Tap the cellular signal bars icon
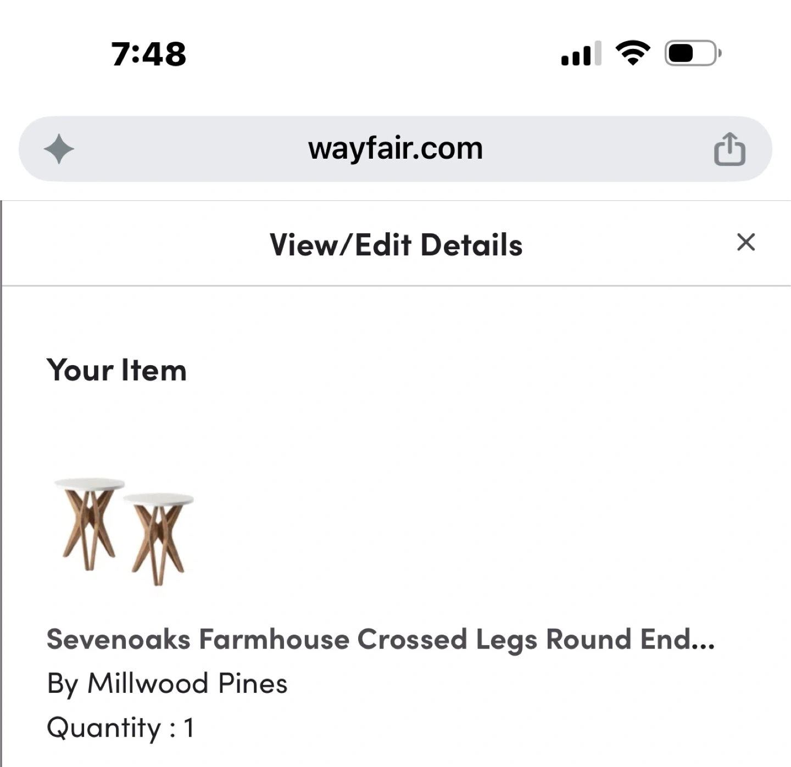Viewport: 791px width, 767px height. pos(581,54)
